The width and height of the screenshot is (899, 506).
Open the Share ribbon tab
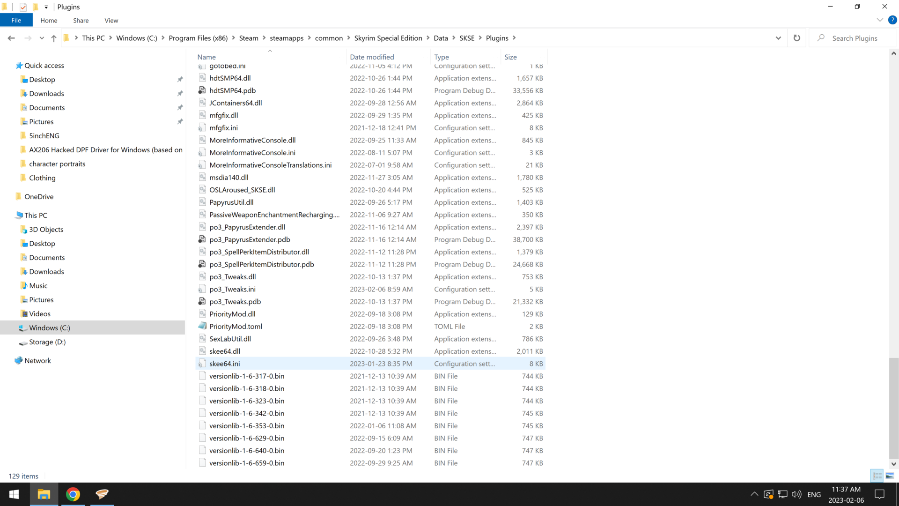coord(81,21)
